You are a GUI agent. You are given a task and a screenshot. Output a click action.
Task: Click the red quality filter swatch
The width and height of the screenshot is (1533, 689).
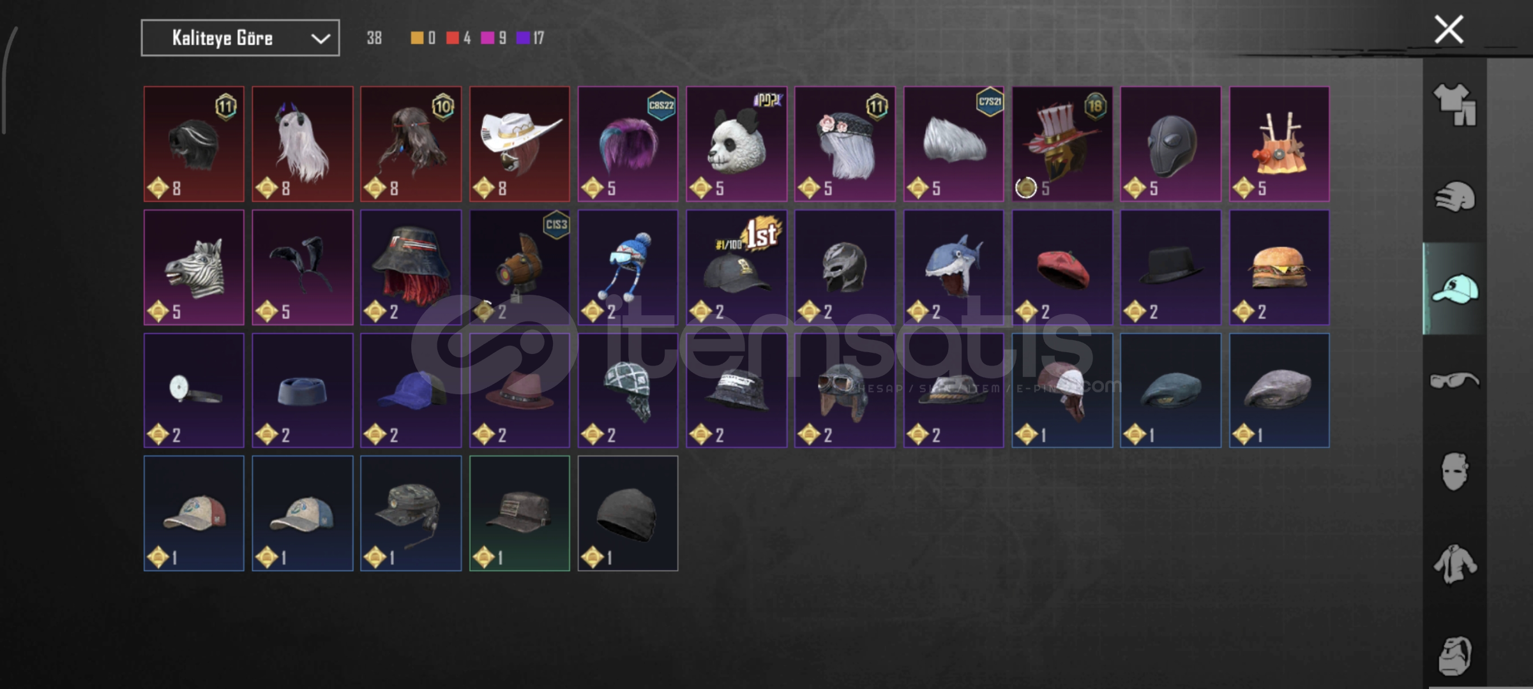(452, 38)
